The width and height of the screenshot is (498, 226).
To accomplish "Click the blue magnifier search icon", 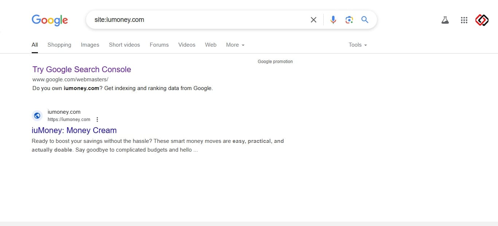I will point(365,20).
